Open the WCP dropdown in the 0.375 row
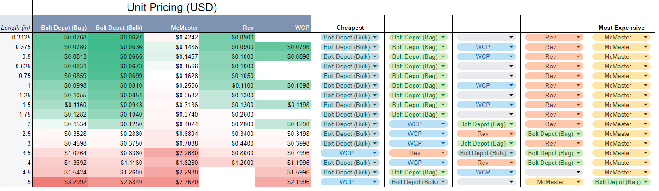The height and width of the screenshot is (191, 659). click(486, 47)
